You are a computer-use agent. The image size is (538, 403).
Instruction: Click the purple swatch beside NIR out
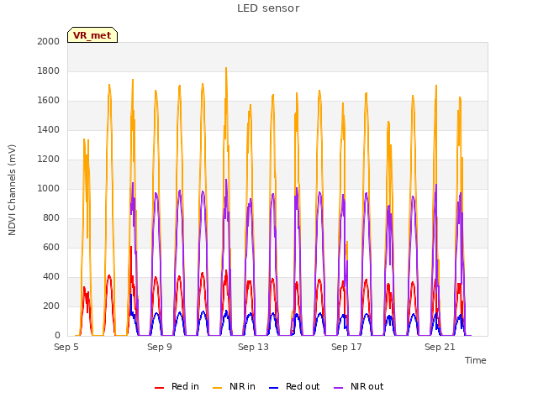[x=338, y=388]
